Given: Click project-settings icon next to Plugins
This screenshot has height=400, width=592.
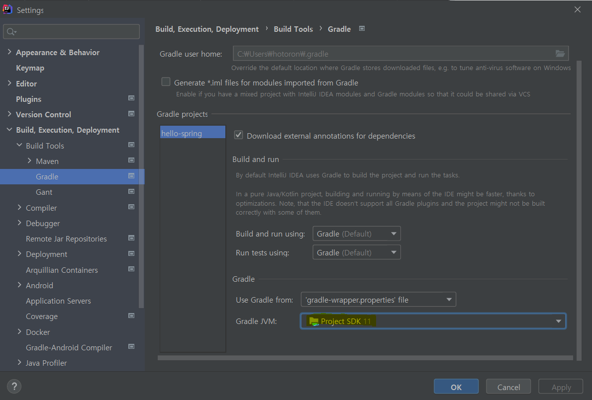Looking at the screenshot, I should [131, 98].
